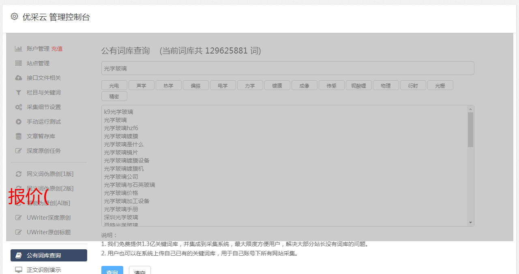This screenshot has height=274, width=519.
Task: Click the scroll down arrow of results
Action: click(x=470, y=223)
